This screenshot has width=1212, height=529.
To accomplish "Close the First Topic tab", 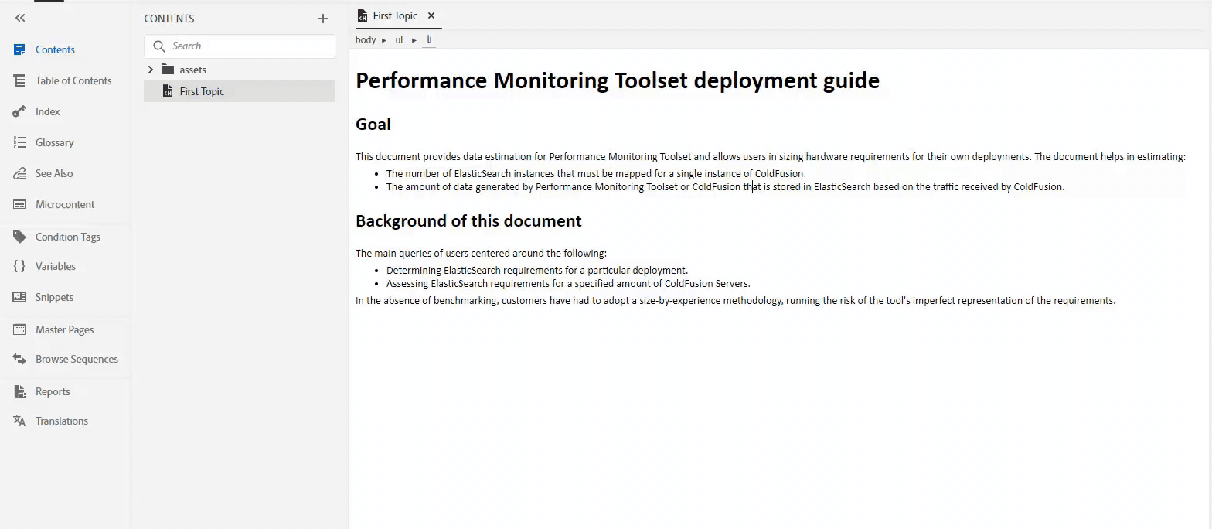I will pos(431,15).
